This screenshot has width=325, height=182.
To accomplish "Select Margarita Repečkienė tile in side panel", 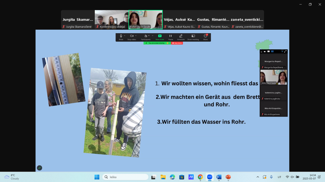I will pos(274,63).
